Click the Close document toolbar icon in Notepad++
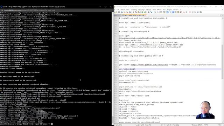 125,12
